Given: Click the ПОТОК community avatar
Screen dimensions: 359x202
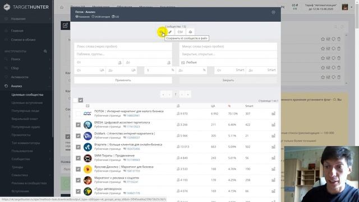Looking at the screenshot, I should 88,113.
